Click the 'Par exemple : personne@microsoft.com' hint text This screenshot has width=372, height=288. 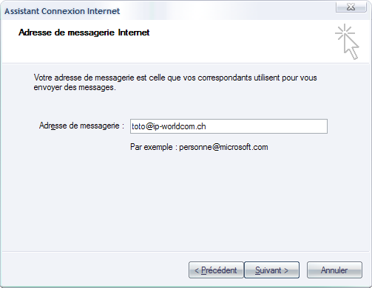[199, 147]
